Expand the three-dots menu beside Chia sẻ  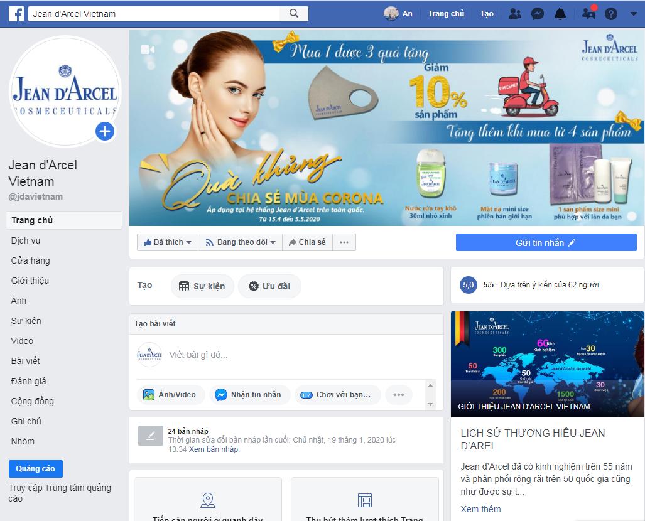coord(344,242)
